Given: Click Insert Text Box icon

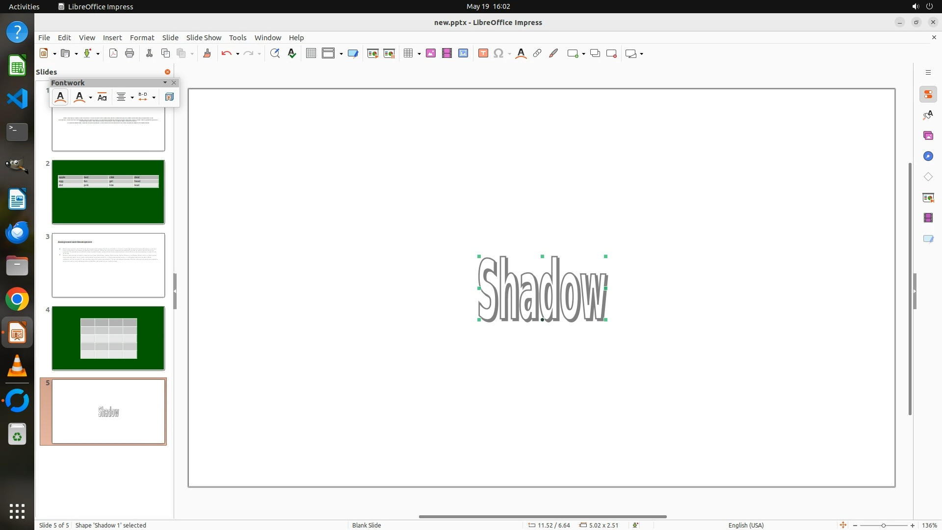Looking at the screenshot, I should [483, 53].
